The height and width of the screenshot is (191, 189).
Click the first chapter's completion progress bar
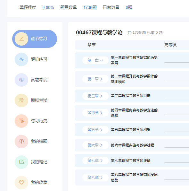coord(177,63)
